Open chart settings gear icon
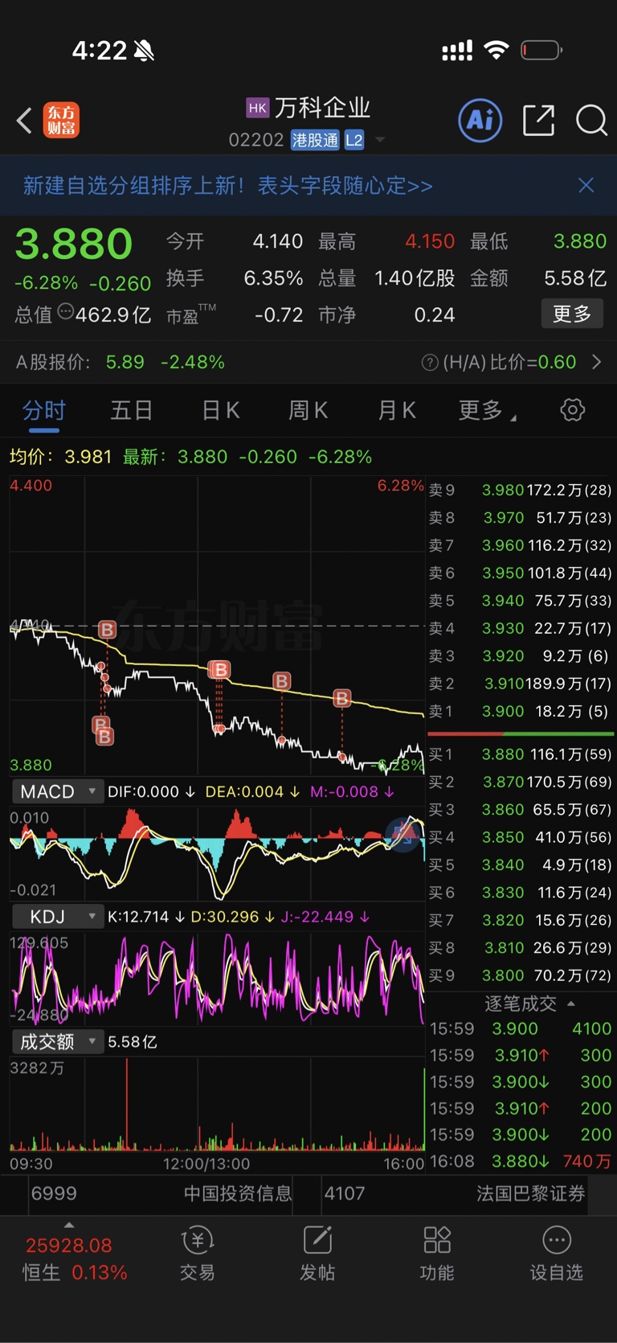The height and width of the screenshot is (1343, 617). pyautogui.click(x=572, y=410)
